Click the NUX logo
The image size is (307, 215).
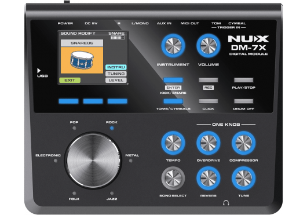[248, 39]
